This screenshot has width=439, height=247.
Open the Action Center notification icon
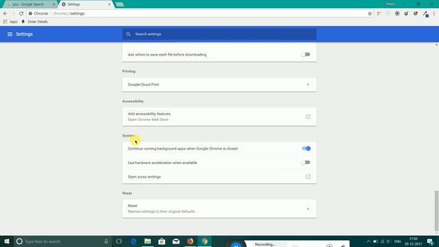(430, 242)
